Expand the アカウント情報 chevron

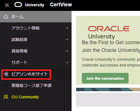[x=67, y=28]
